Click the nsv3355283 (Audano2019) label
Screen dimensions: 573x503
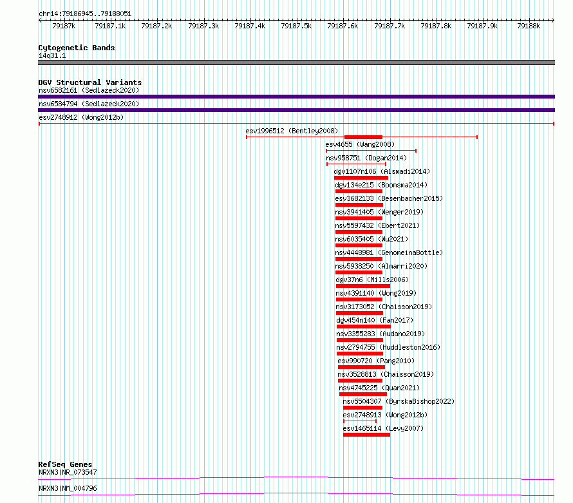380,334
